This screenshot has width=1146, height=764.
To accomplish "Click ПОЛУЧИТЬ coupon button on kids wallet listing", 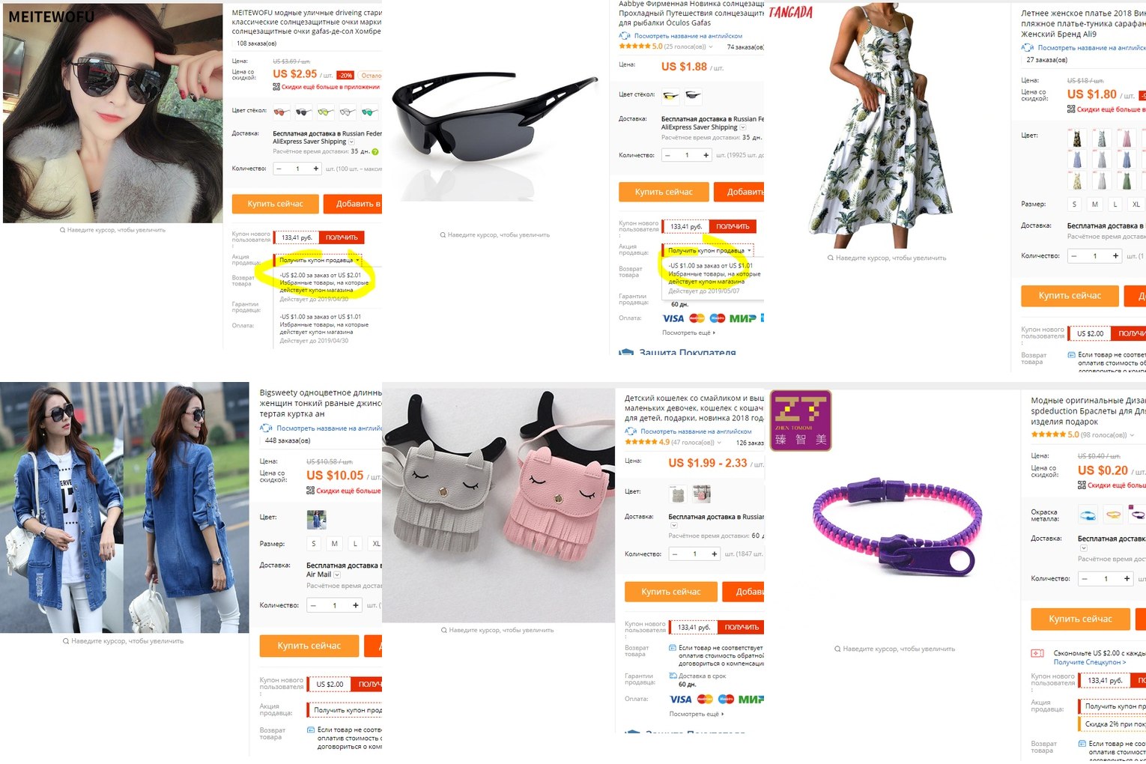I will click(x=742, y=627).
